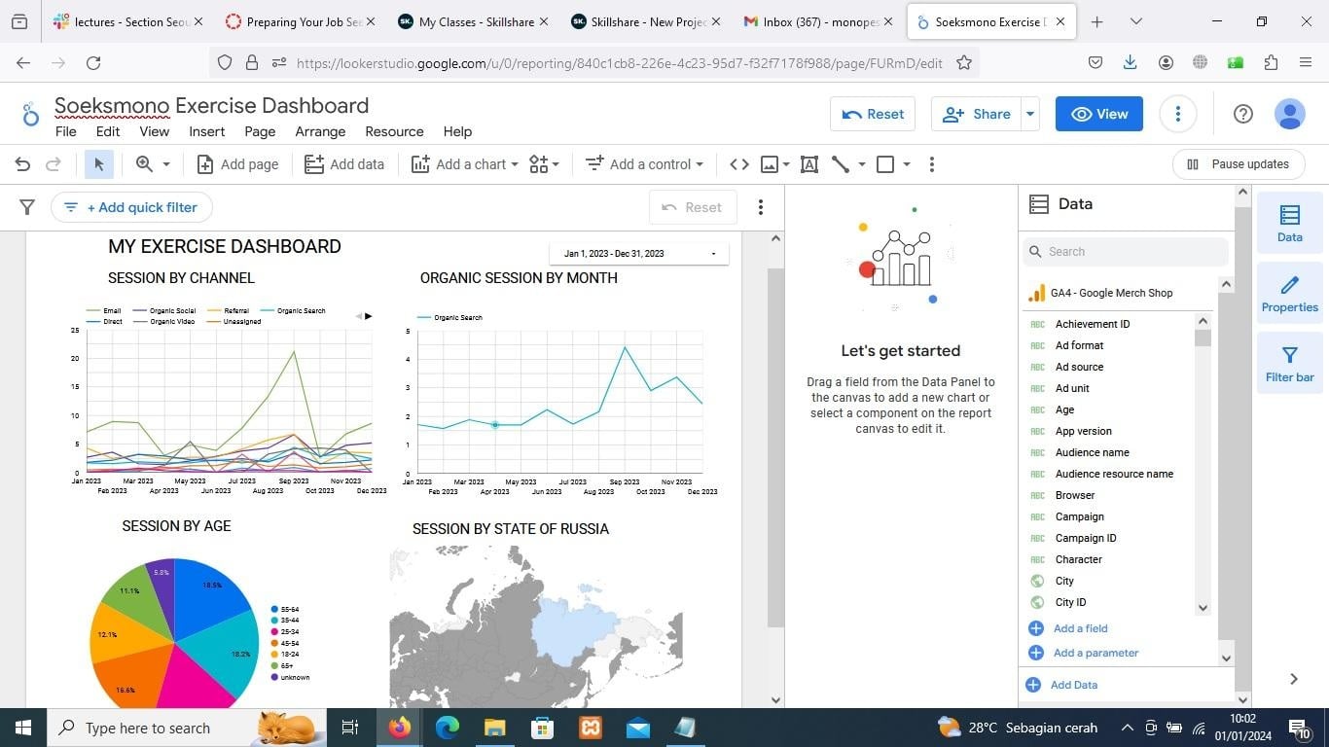Insert an image using image icon
The width and height of the screenshot is (1329, 747).
[770, 164]
